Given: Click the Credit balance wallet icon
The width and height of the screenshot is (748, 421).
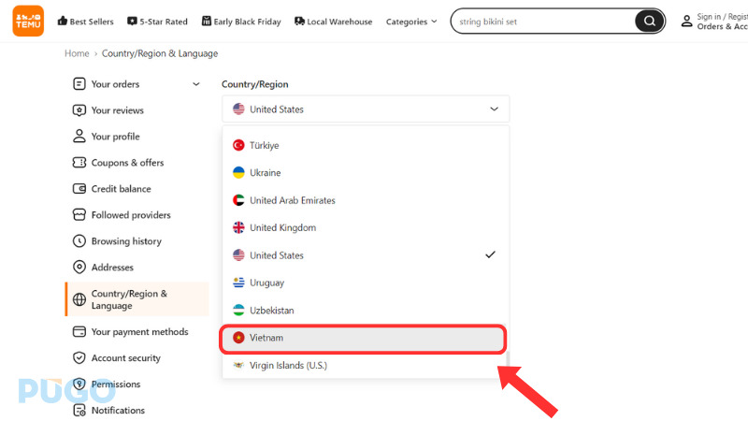Looking at the screenshot, I should coord(79,189).
